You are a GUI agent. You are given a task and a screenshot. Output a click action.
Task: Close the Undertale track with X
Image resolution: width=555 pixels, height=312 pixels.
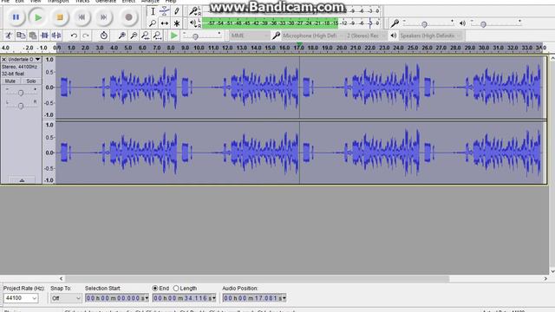coord(3,60)
